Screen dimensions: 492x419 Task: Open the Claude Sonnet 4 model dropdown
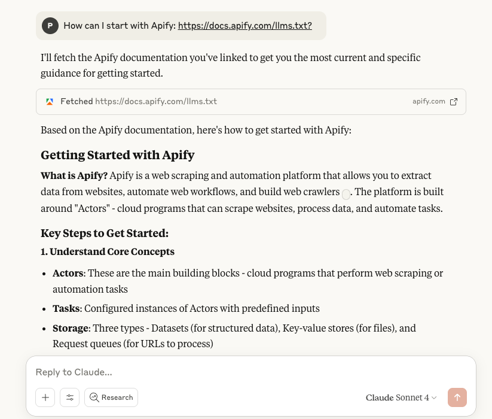pos(401,397)
